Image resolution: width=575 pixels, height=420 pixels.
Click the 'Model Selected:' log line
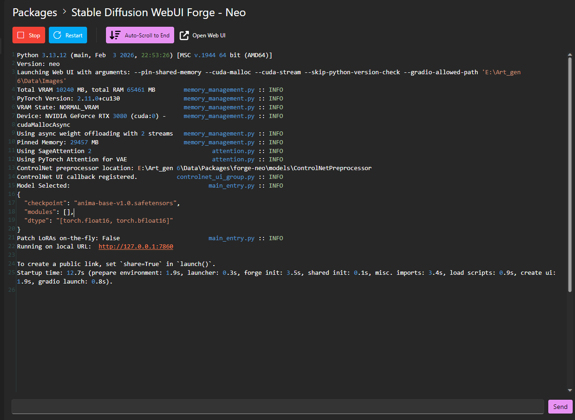(43, 185)
